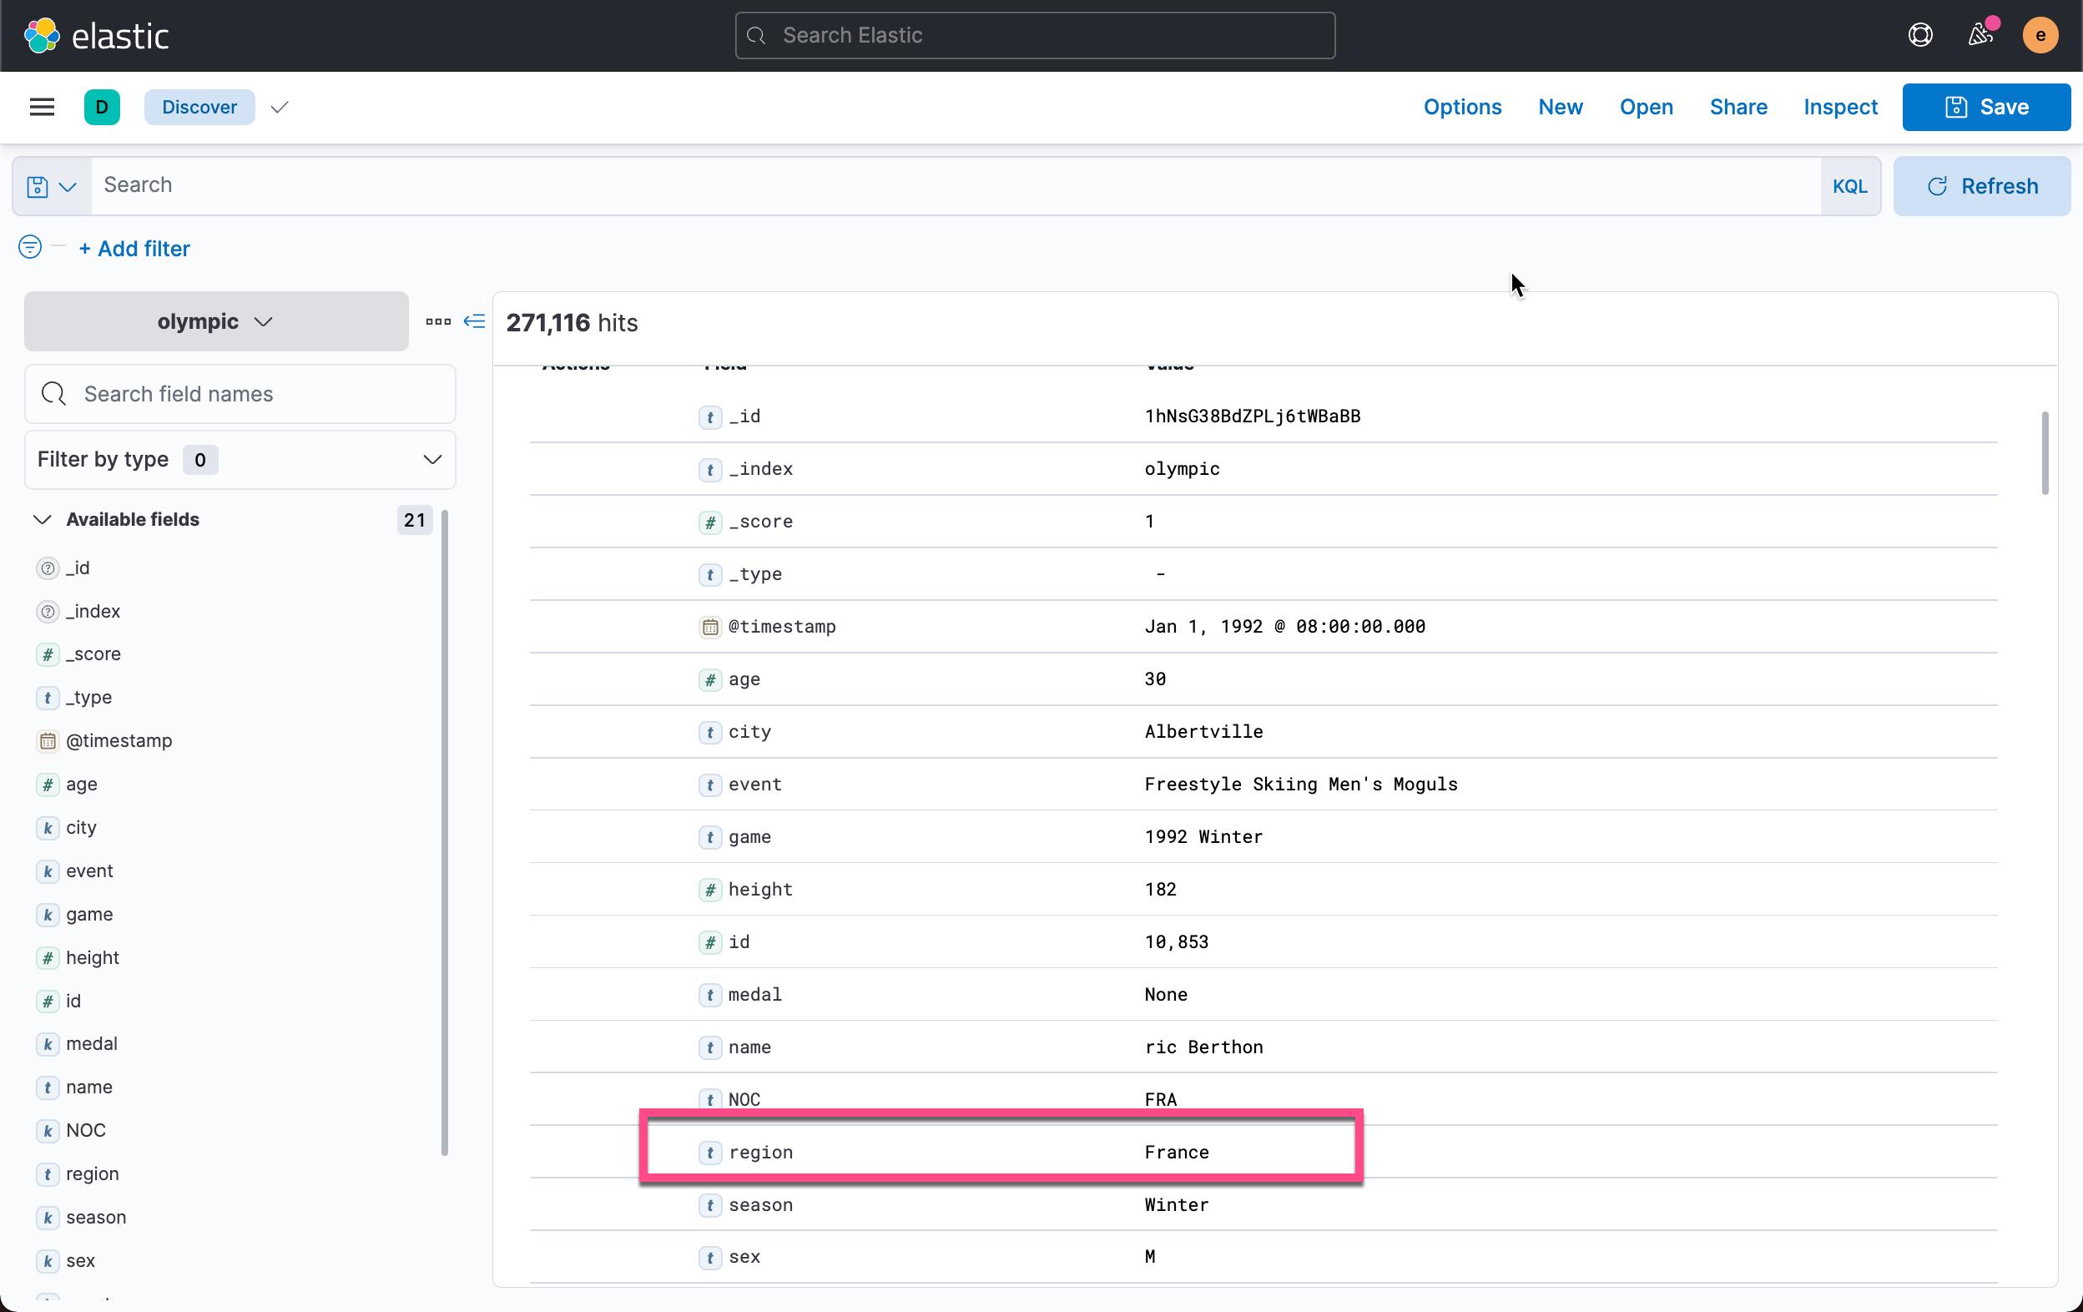Screen dimensions: 2083x1312
Task: Open the newsfeed celebration icon
Action: point(1980,35)
